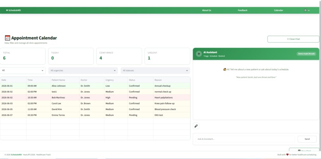The image size is (321, 159).
Task: Select the Alice Johnson patient cell
Action: 65,86
